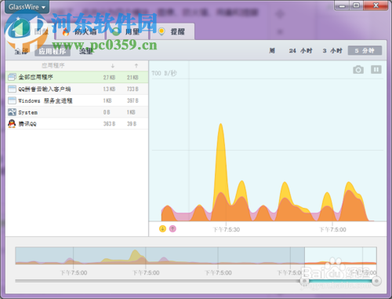The image size is (392, 299).
Task: Select the 应用程序 applications view
Action: [53, 51]
